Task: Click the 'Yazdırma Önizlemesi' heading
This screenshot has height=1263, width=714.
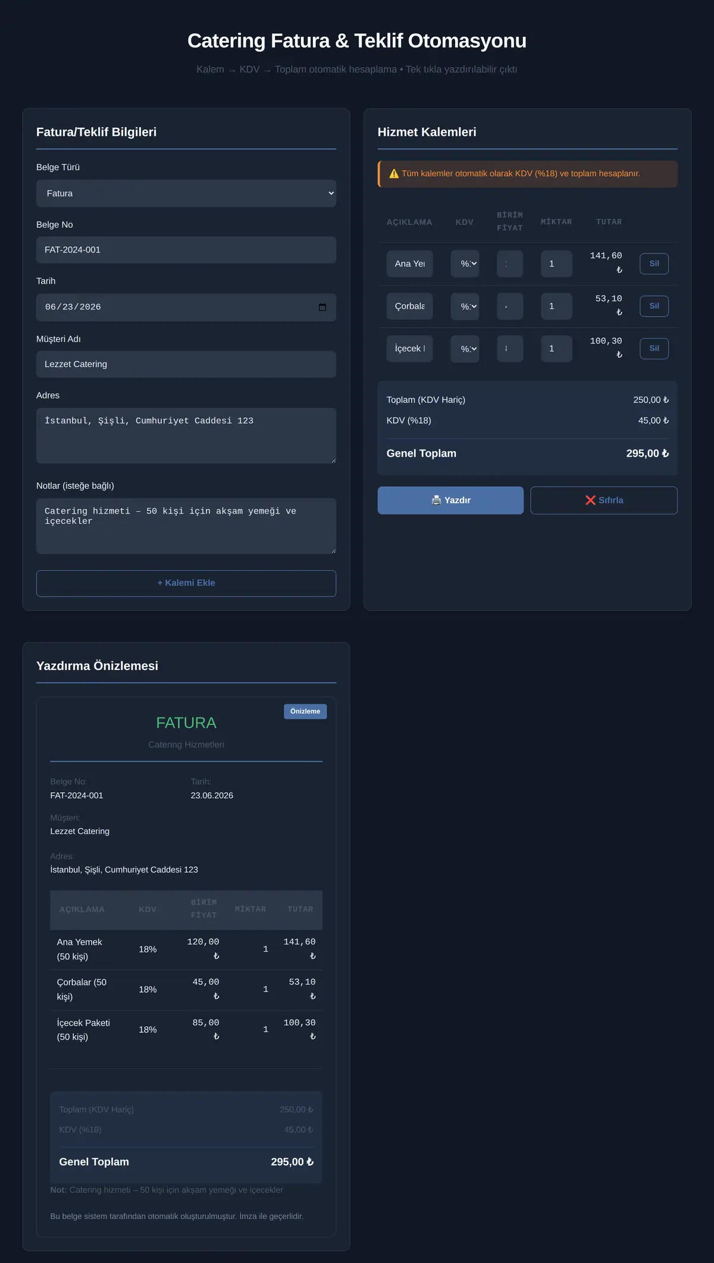Action: tap(98, 666)
